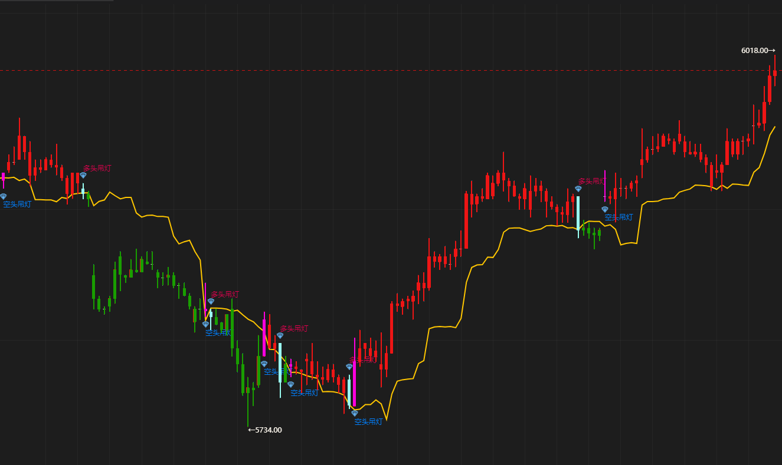The image size is (782, 465).
Task: Select the rightmost 多头吊灯 text label
Action: tap(592, 181)
